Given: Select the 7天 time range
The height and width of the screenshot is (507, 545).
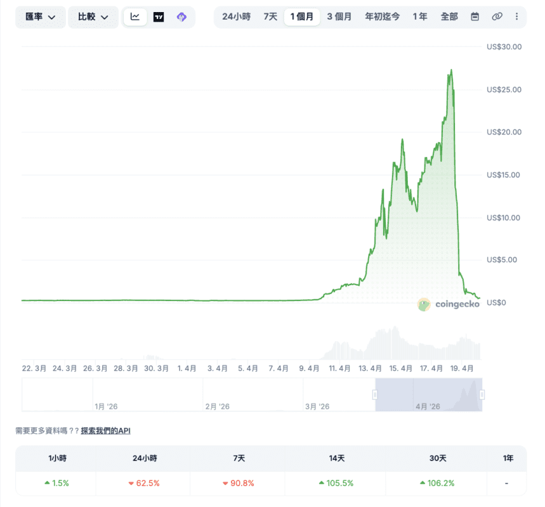Looking at the screenshot, I should (270, 17).
